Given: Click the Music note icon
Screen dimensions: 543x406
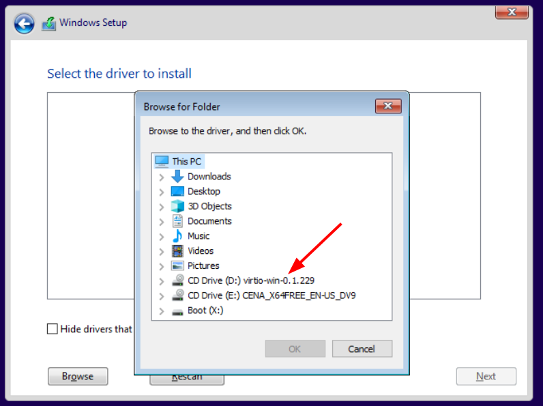Looking at the screenshot, I should [177, 236].
